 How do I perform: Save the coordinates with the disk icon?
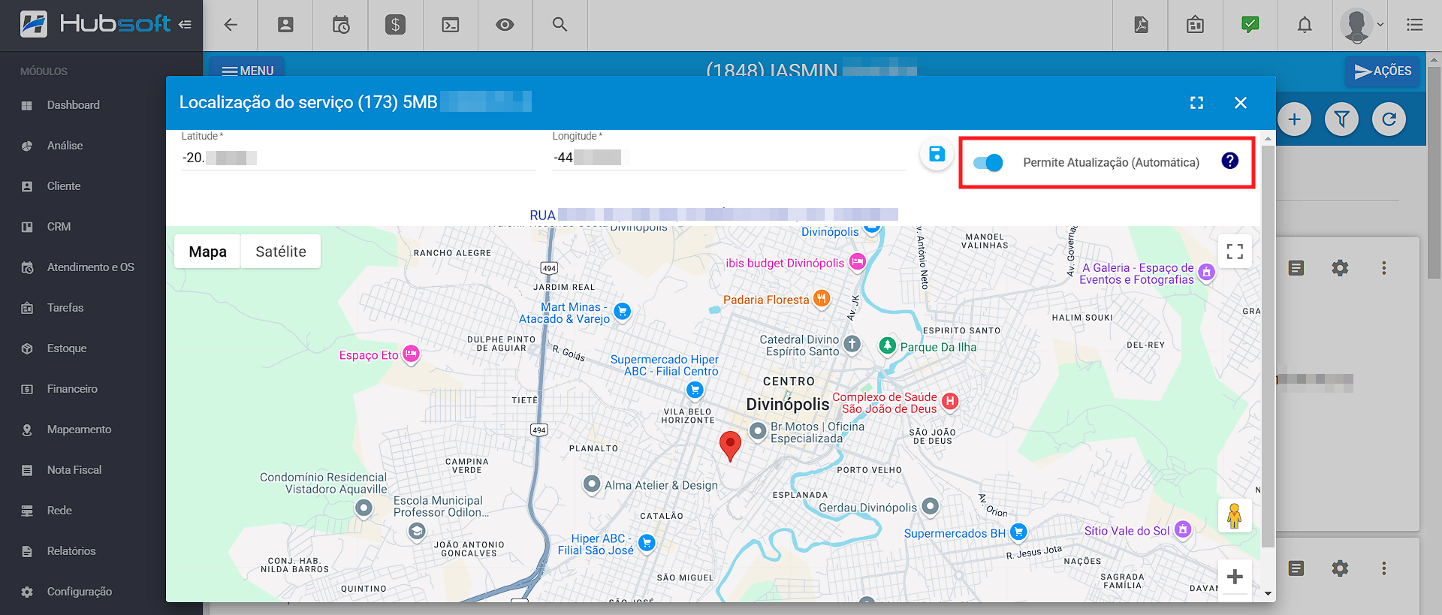[937, 154]
